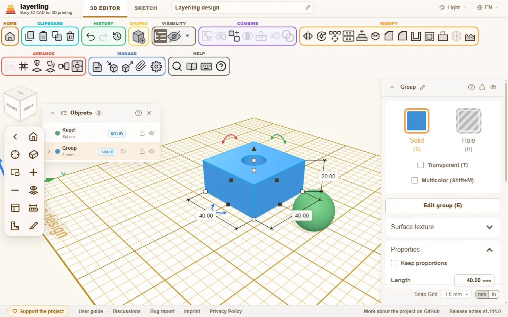Screen dimensions: 508x317
Task: Tick the Keep proportions checkbox
Action: [x=394, y=263]
